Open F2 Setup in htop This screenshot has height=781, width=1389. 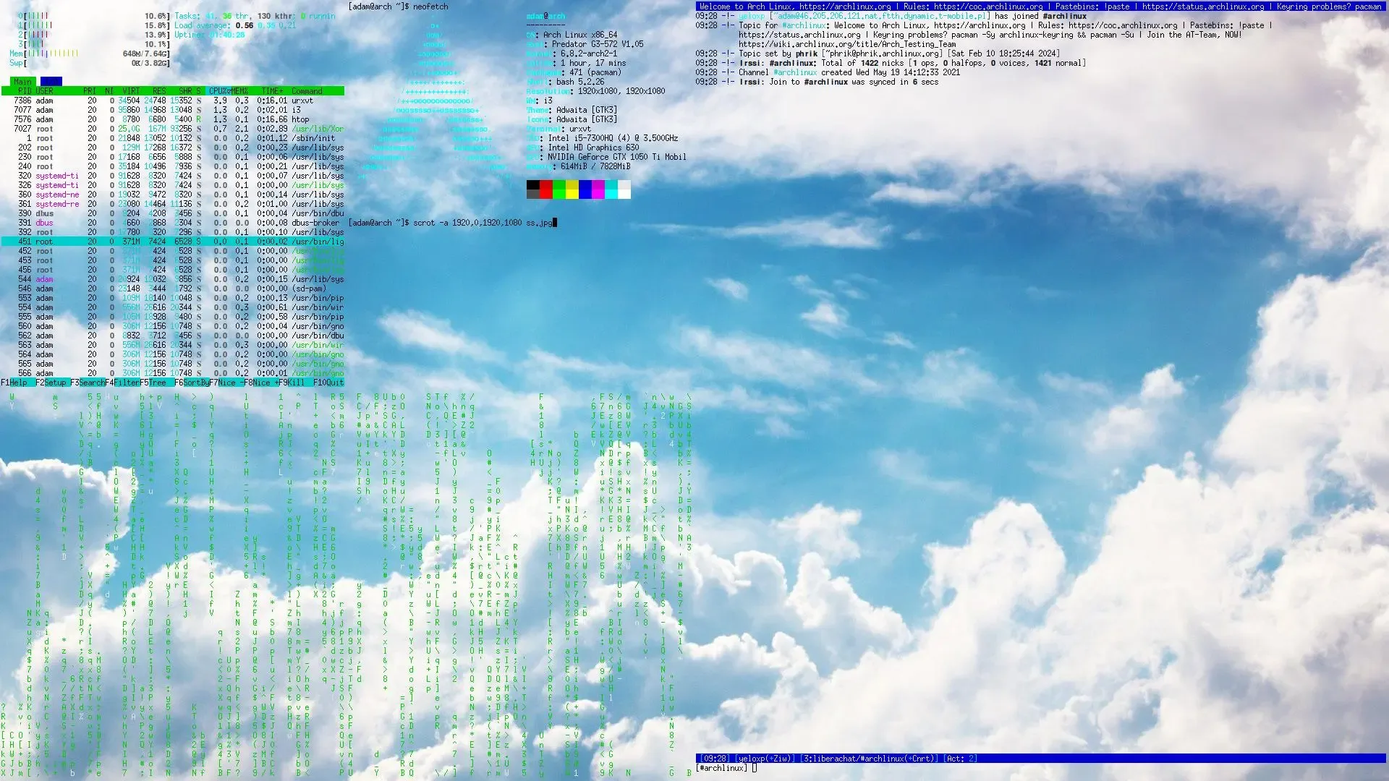point(52,383)
